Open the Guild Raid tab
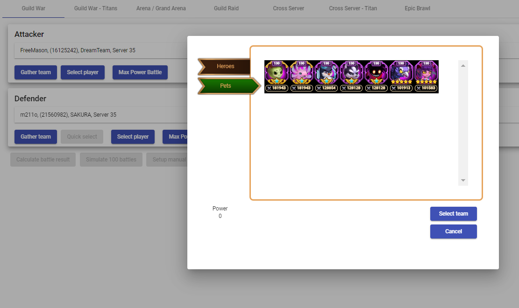The width and height of the screenshot is (519, 308). pos(226,8)
